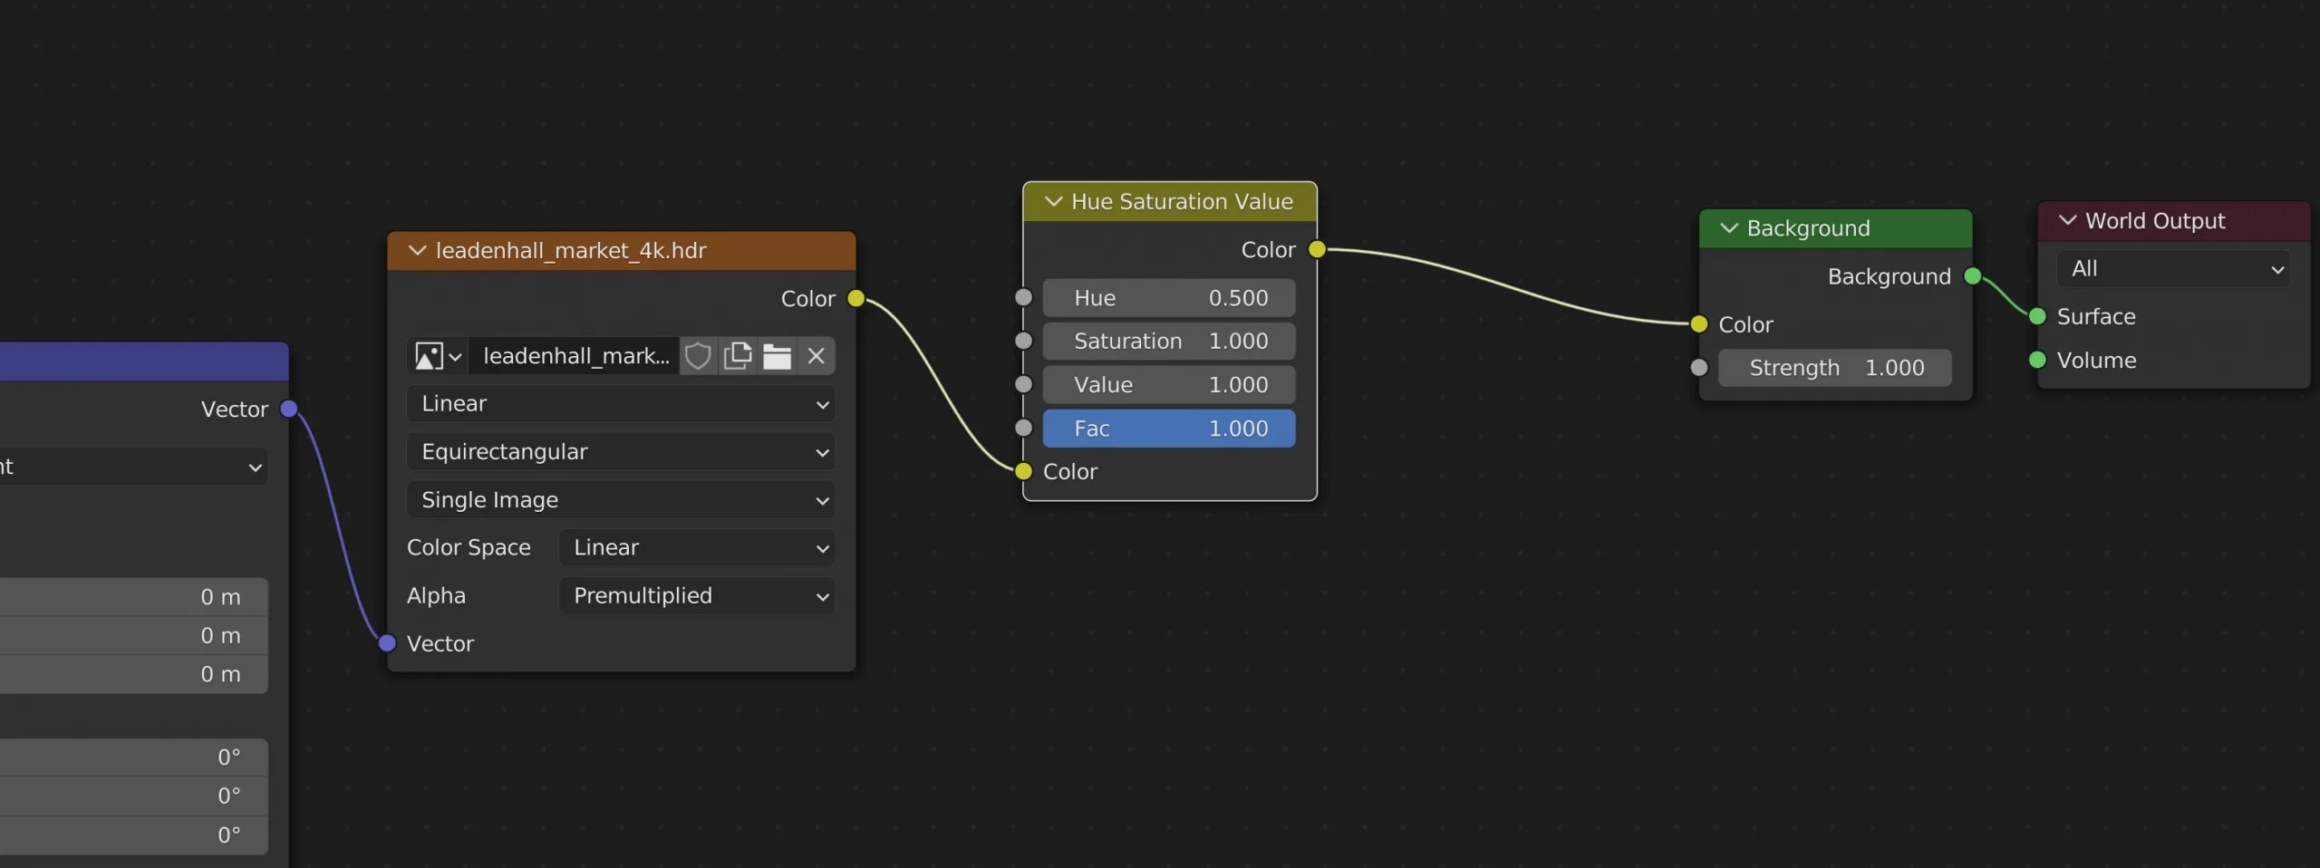The height and width of the screenshot is (868, 2320).
Task: Open the Linear interpolation dropdown
Action: [x=620, y=403]
